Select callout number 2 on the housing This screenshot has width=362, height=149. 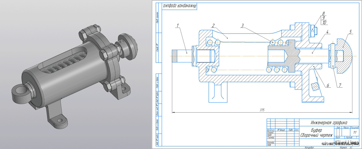coord(213,25)
